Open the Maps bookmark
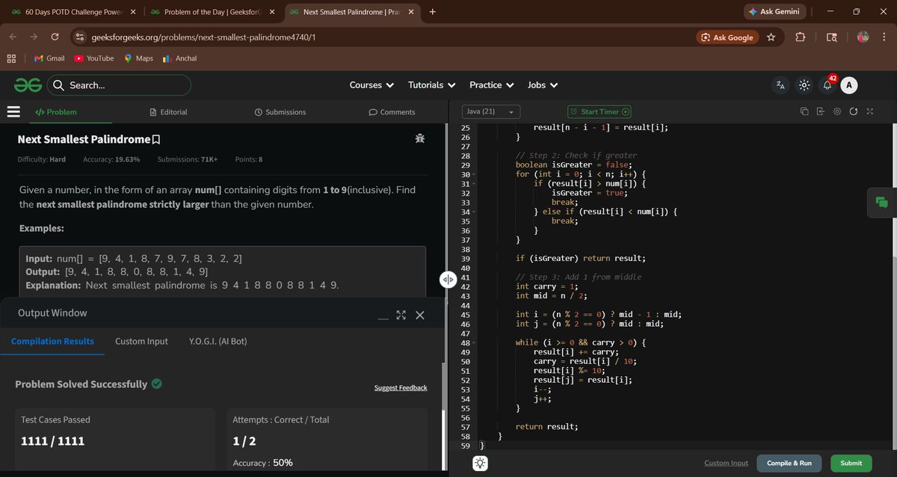Screen dimensions: 897x477 (x=138, y=58)
